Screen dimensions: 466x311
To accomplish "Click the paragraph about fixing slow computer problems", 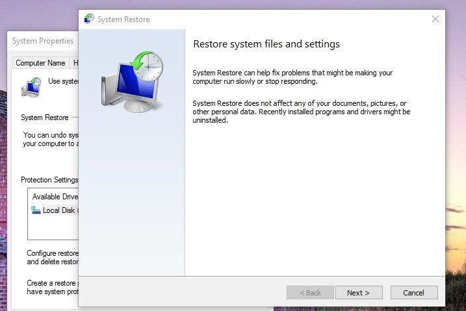I will pyautogui.click(x=292, y=77).
